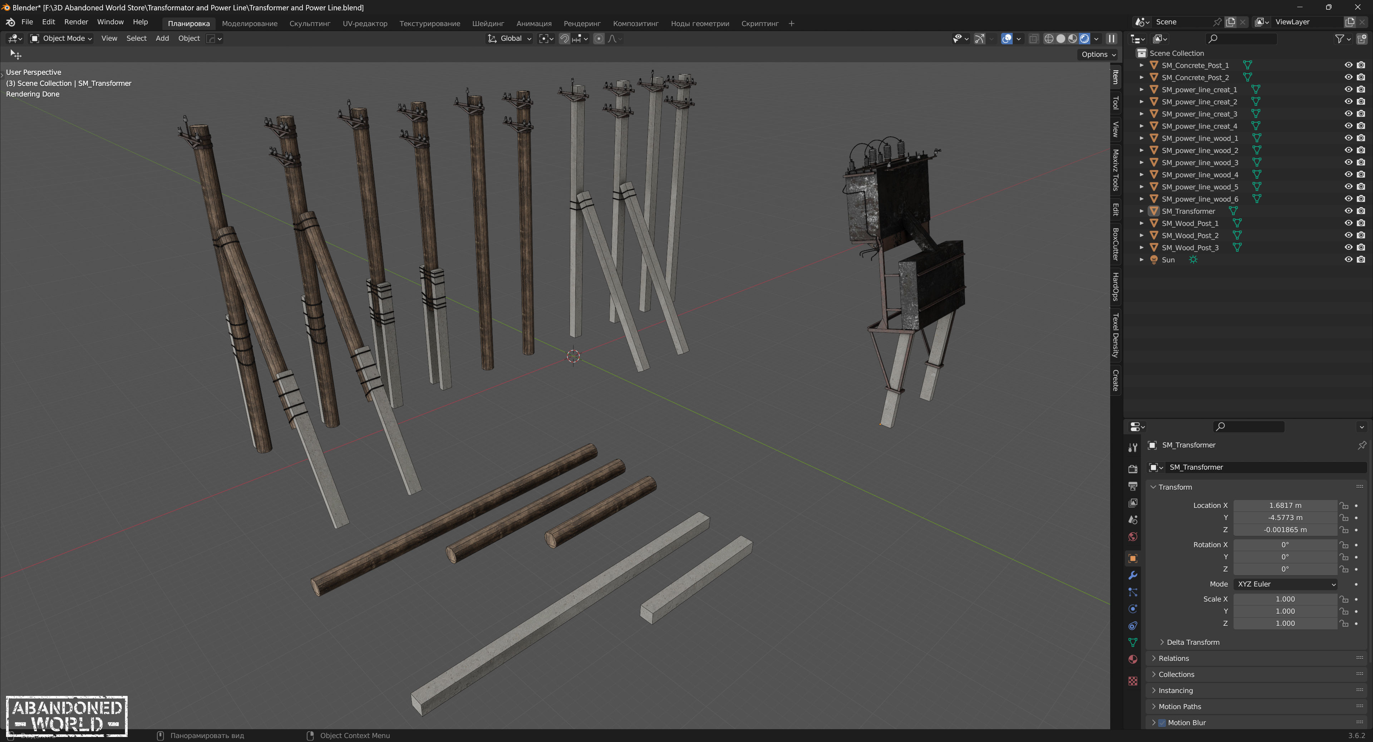Collapse the Transform panel
Image resolution: width=1373 pixels, height=742 pixels.
[x=1175, y=488]
